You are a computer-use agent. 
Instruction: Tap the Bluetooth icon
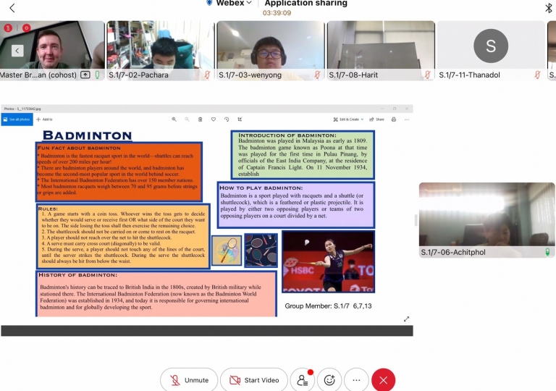click(x=549, y=8)
